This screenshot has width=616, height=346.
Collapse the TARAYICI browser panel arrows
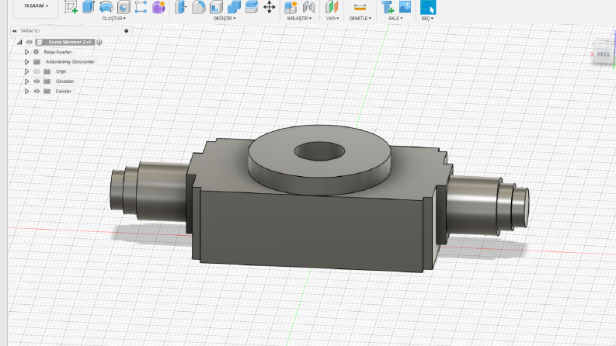[15, 30]
